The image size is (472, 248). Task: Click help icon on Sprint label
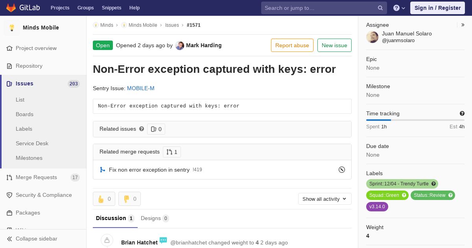click(433, 184)
